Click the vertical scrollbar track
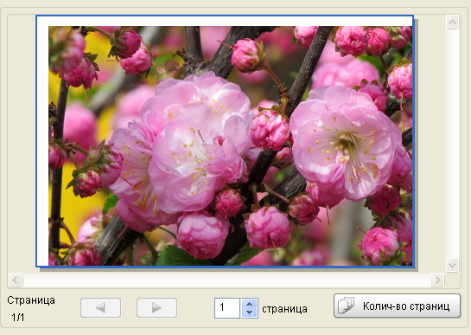Viewport: 471px width, 335px height. 452,144
